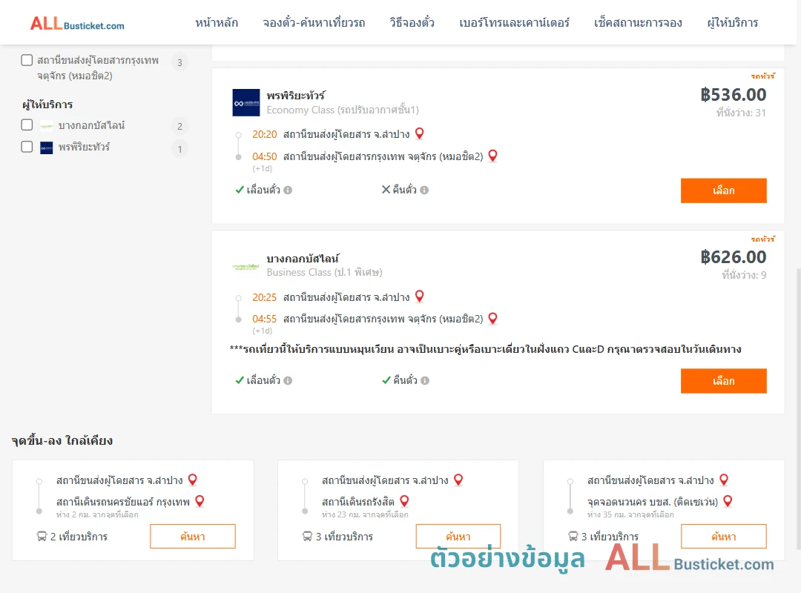This screenshot has height=593, width=801.
Task: Open map pin for ลำปาง in นครชัยแอร์ card
Action: [193, 480]
